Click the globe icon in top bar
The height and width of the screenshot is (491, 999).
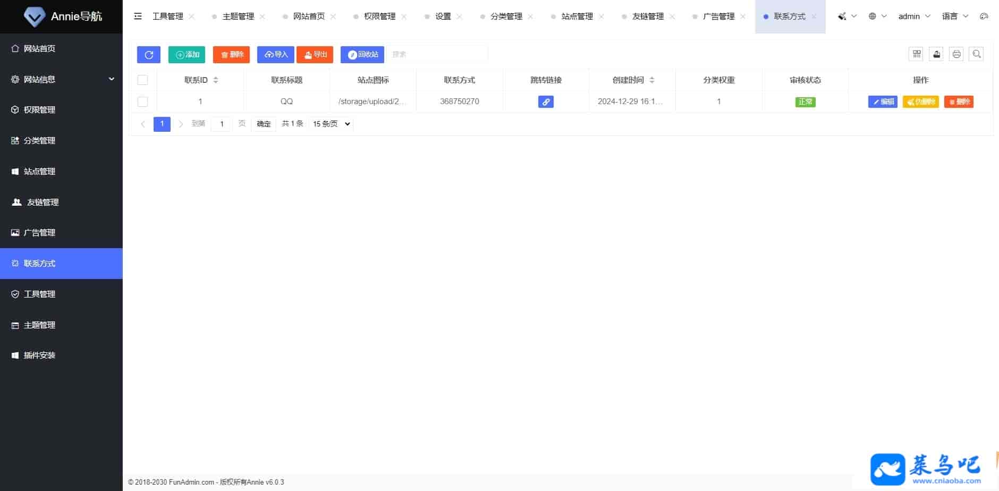[873, 16]
